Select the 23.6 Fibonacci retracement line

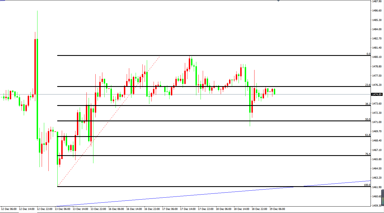click(x=308, y=86)
